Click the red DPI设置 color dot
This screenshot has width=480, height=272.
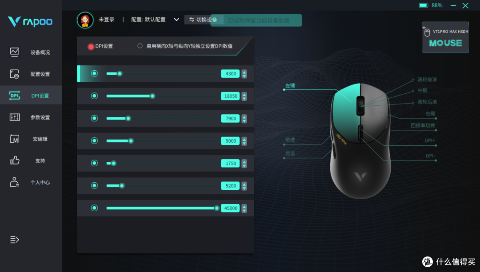tap(91, 47)
